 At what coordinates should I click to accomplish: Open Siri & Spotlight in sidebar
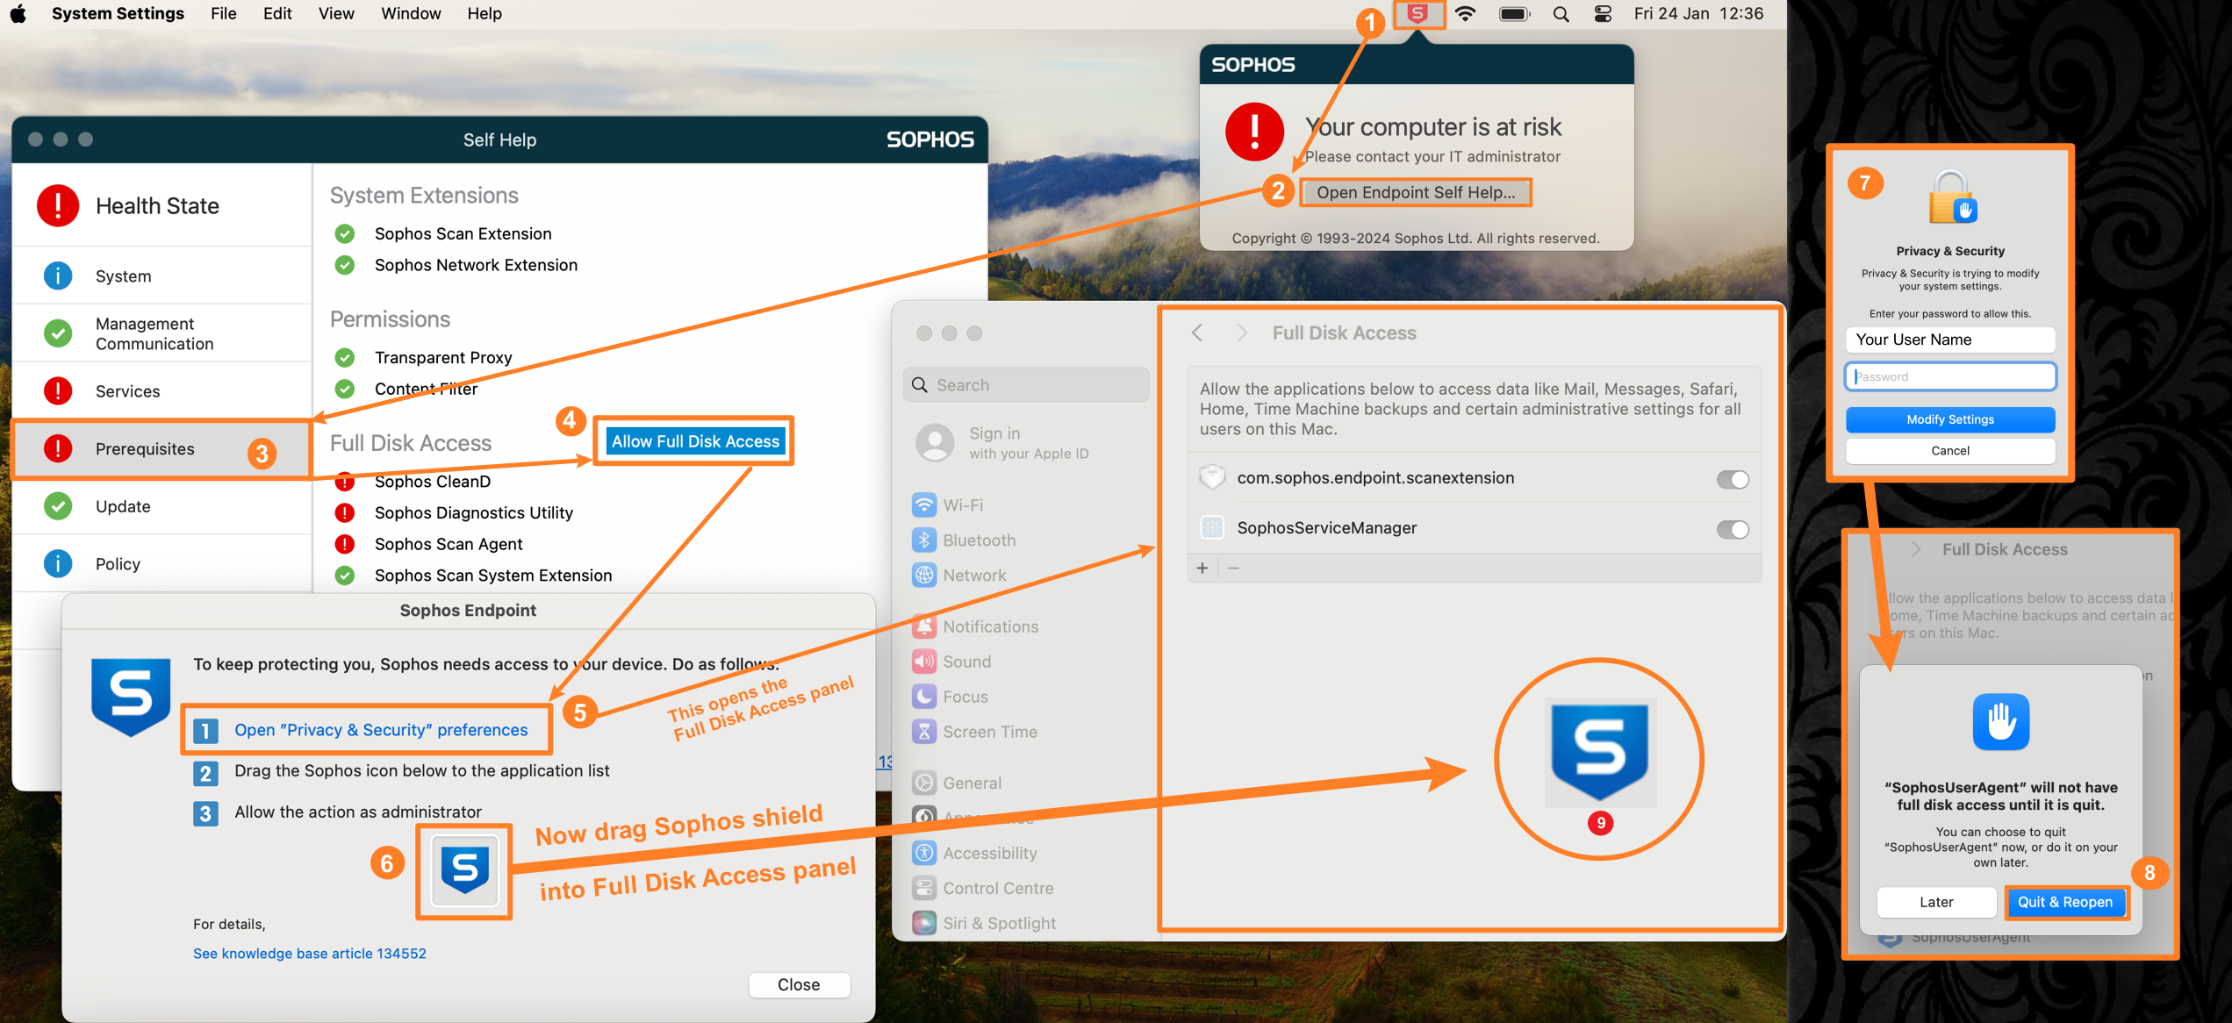point(984,923)
